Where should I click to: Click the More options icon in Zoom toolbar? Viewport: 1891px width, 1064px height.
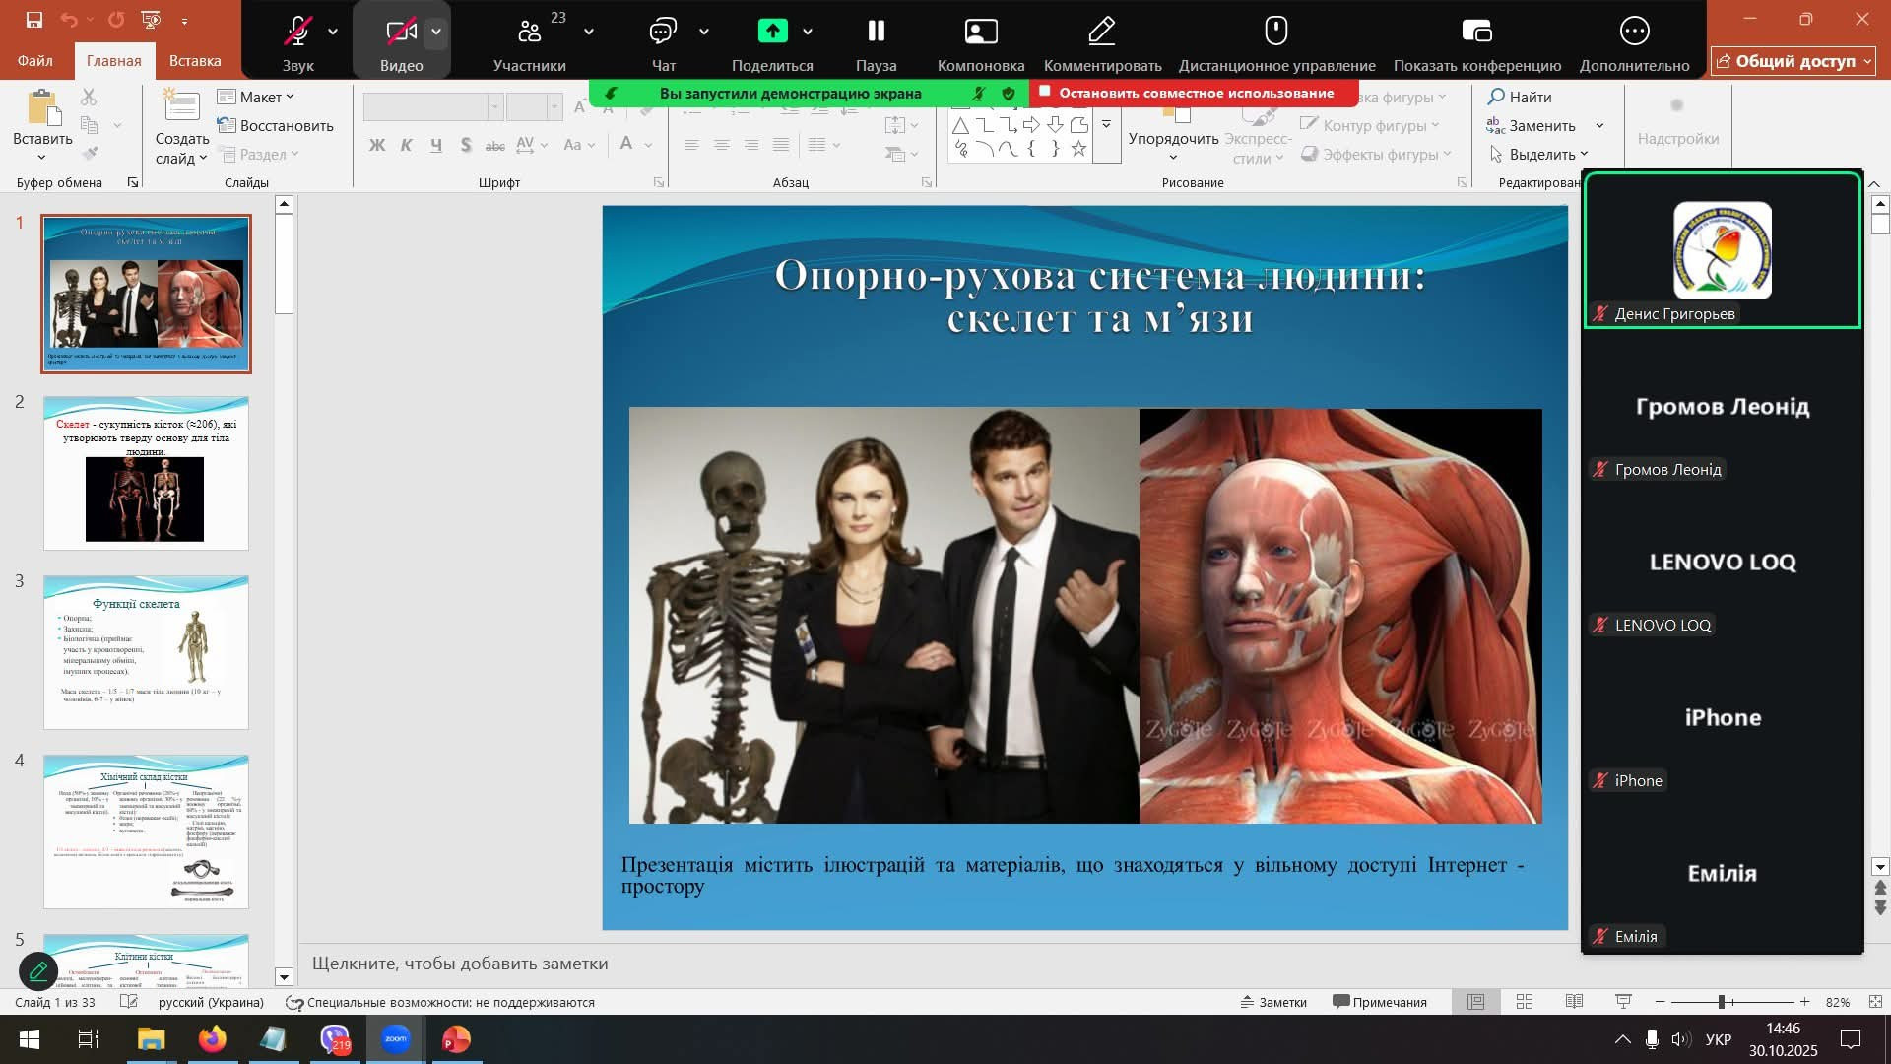tap(1634, 32)
